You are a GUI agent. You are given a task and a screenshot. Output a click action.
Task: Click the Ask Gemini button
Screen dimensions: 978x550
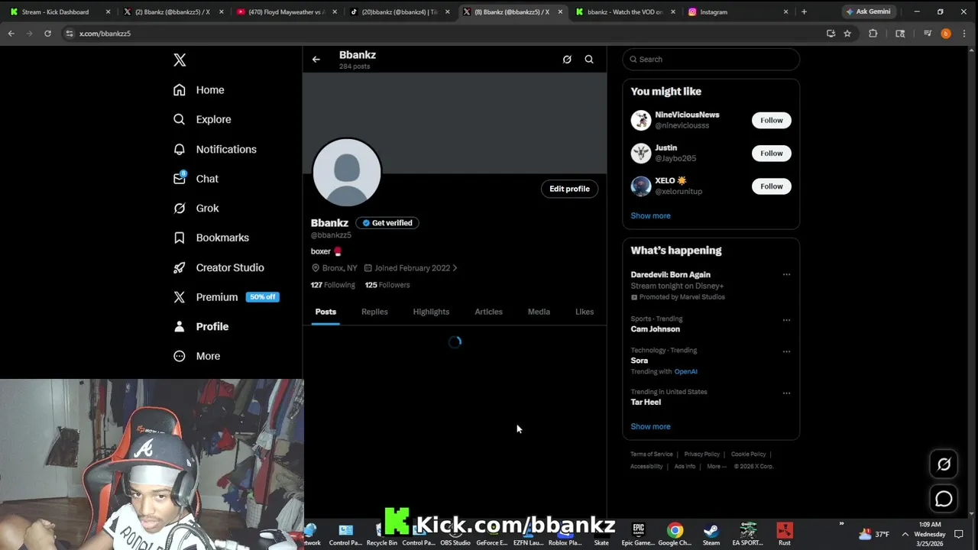click(868, 11)
